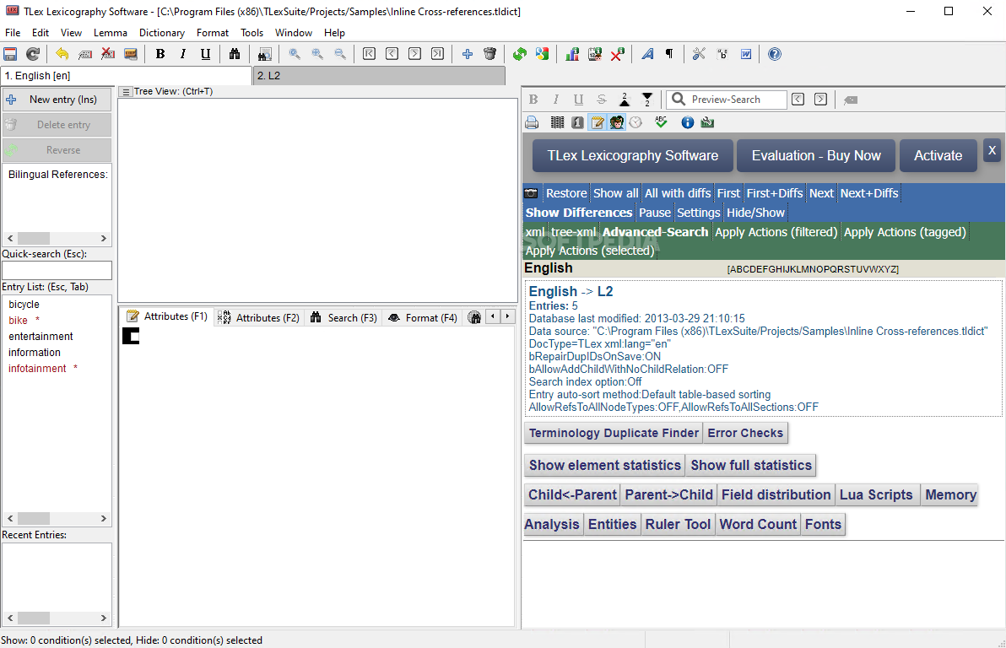Click the bar chart statistics icon
This screenshot has width=1006, height=648.
(x=572, y=55)
